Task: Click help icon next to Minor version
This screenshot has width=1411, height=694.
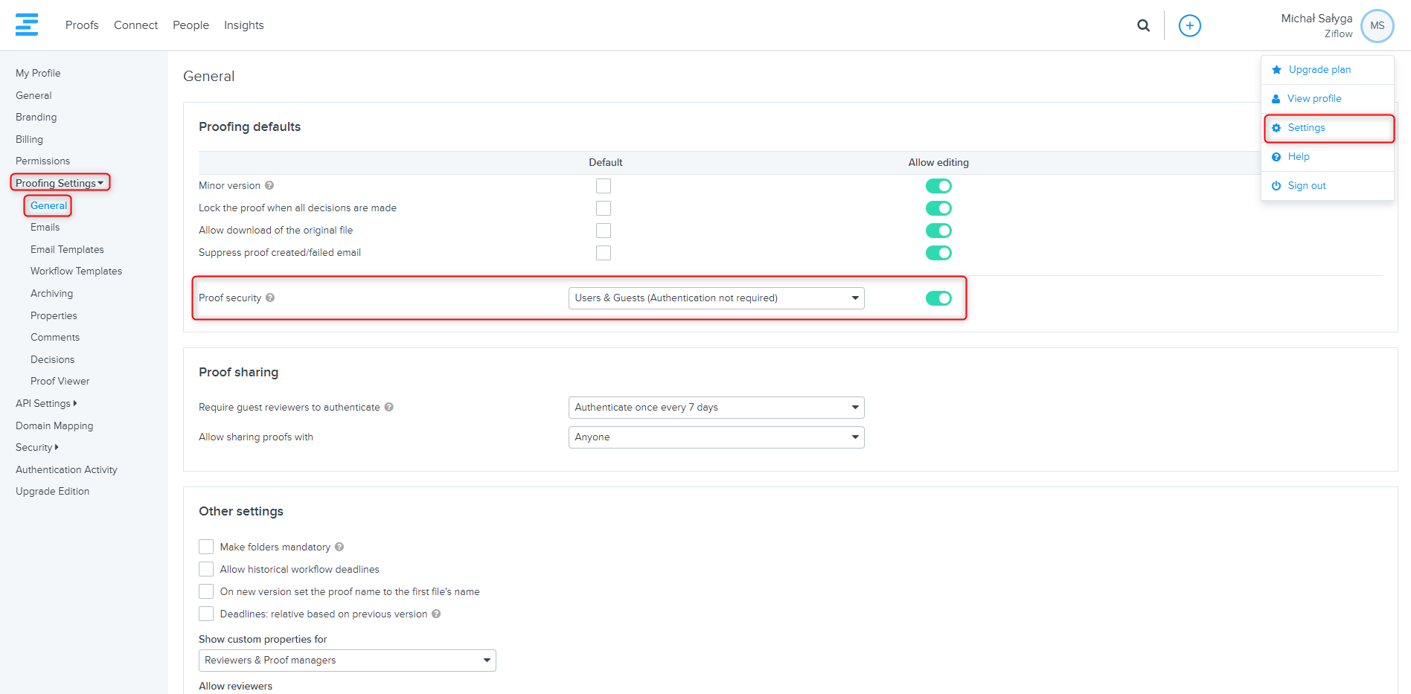Action: (x=269, y=186)
